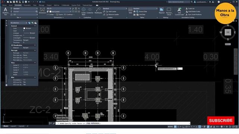Switch to the Insert ribbon tab
The width and height of the screenshot is (239, 134).
(11, 5)
